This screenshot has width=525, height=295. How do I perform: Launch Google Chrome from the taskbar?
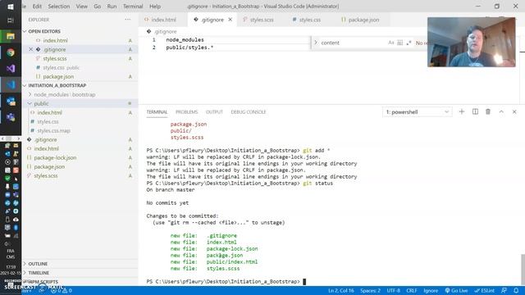coord(11,52)
